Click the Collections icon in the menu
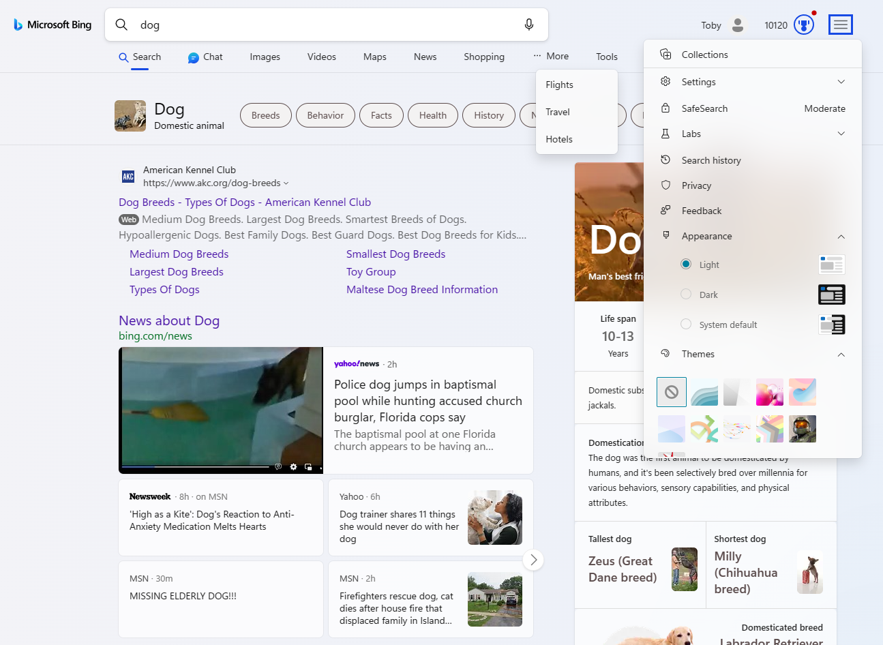Viewport: 883px width, 645px height. [665, 55]
